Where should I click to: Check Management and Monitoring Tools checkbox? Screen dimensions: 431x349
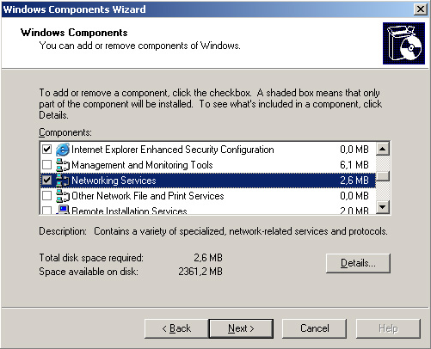(46, 165)
